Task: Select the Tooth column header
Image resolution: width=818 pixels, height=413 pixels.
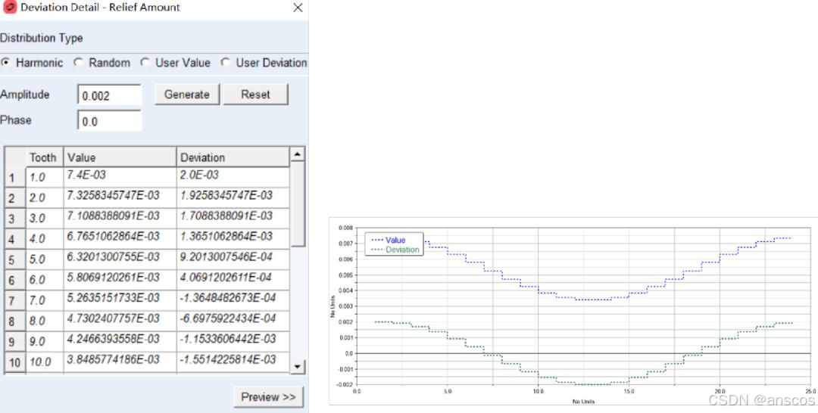Action: [45, 157]
